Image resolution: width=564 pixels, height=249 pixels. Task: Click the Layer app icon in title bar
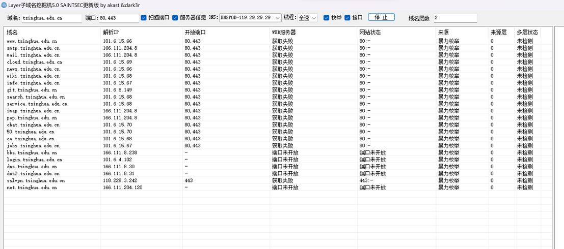pyautogui.click(x=4, y=5)
